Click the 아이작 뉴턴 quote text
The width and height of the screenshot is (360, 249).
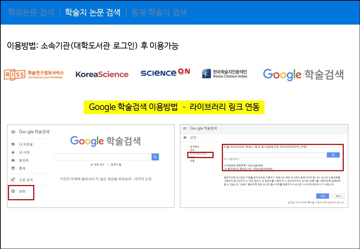[x=106, y=179]
